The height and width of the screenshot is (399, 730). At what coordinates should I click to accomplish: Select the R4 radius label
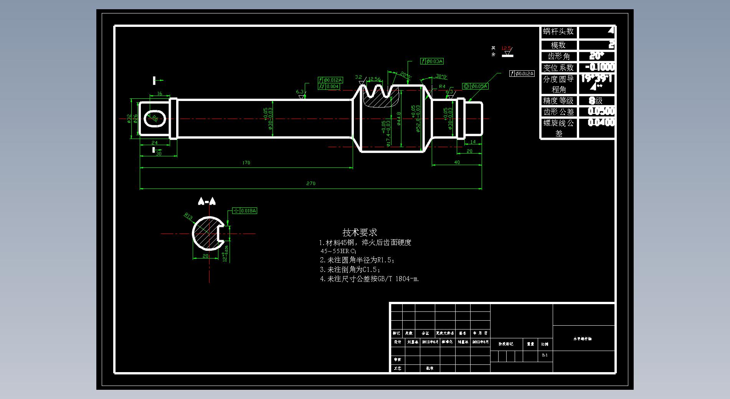(x=442, y=87)
